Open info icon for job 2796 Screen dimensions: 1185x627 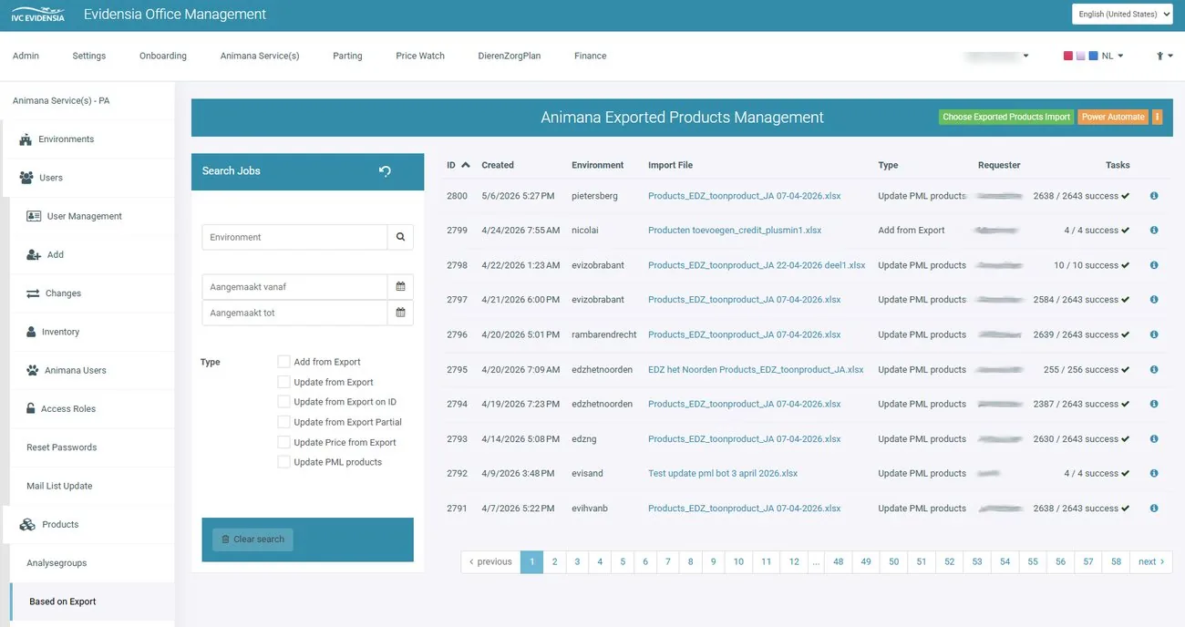point(1154,334)
